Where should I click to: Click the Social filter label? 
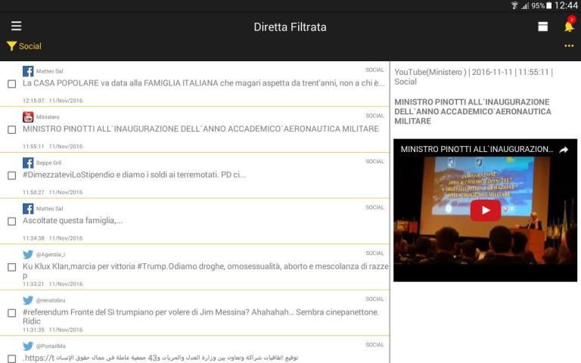30,46
